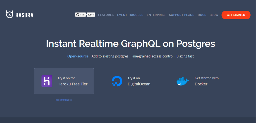Viewport: 256px width, 123px height.
Task: Click the Fine-grained access control text
Action: (x=152, y=56)
